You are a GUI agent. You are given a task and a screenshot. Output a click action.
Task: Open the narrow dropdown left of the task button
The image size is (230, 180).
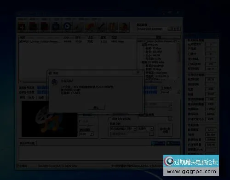pyautogui.click(x=145, y=128)
